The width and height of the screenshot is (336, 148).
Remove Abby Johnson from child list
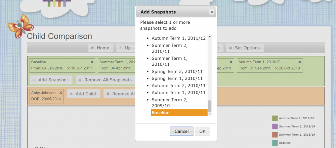[x=60, y=93]
